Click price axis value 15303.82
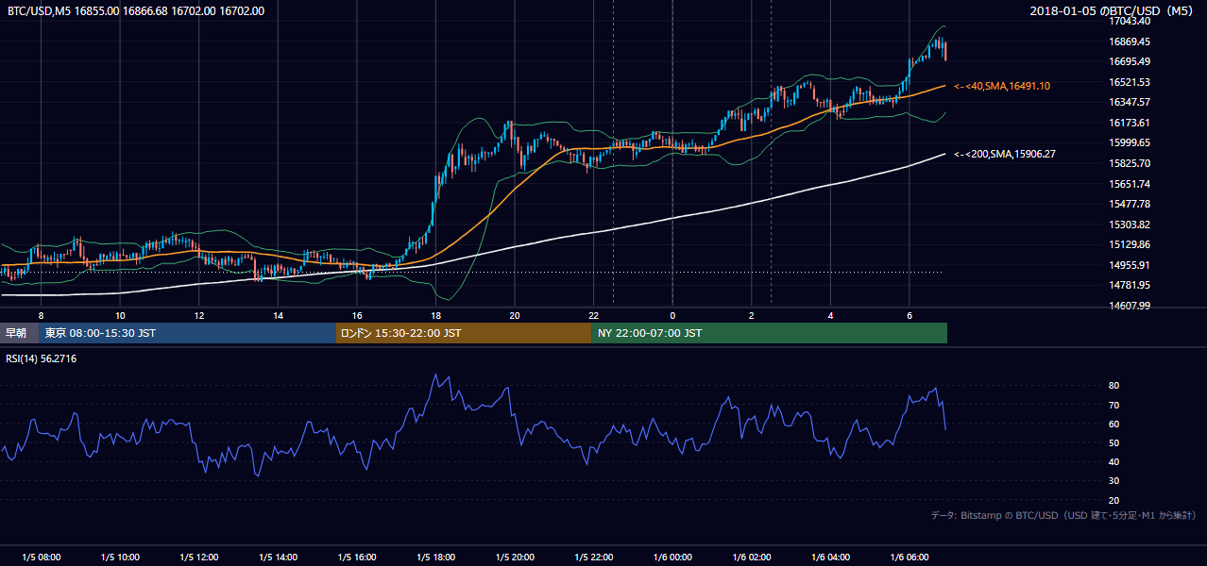 pyautogui.click(x=1130, y=225)
